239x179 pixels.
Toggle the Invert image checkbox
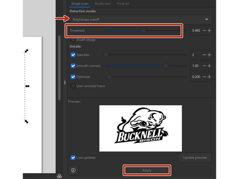pos(73,40)
